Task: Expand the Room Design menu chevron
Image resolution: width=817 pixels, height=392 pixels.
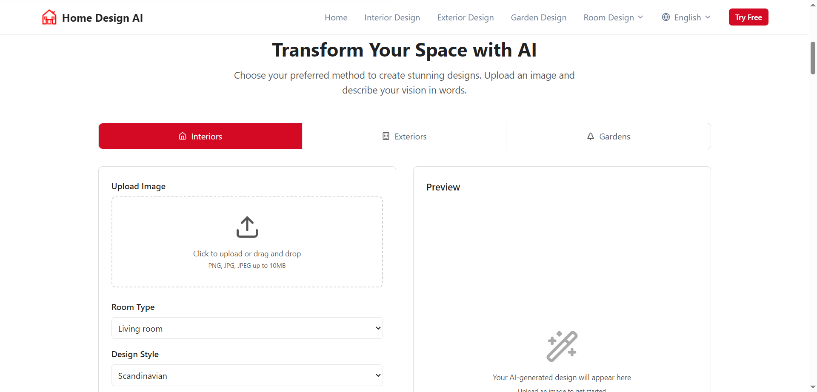Action: pos(640,17)
